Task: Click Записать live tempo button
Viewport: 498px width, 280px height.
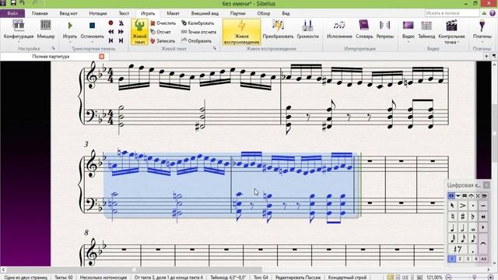Action: pyautogui.click(x=163, y=41)
